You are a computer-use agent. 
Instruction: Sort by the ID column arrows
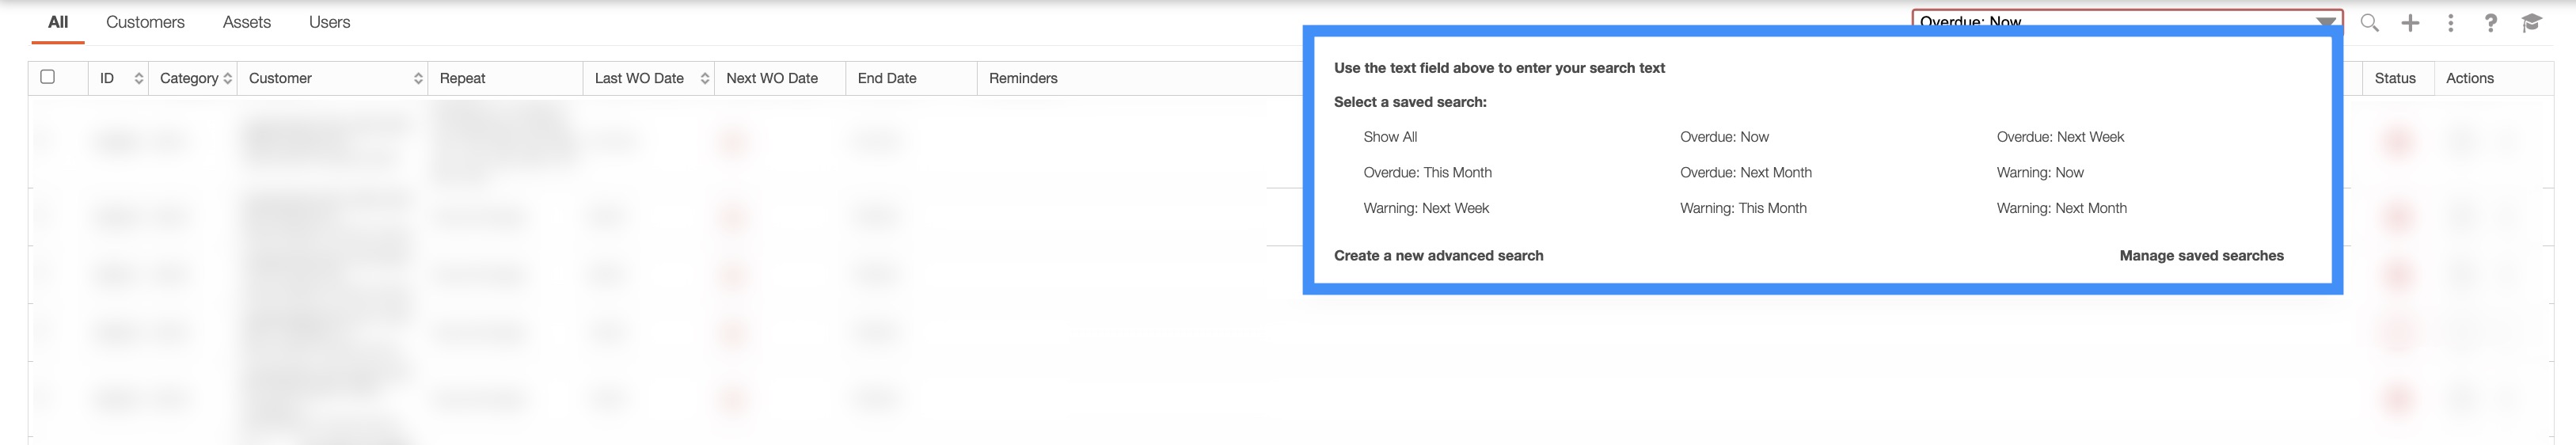139,78
